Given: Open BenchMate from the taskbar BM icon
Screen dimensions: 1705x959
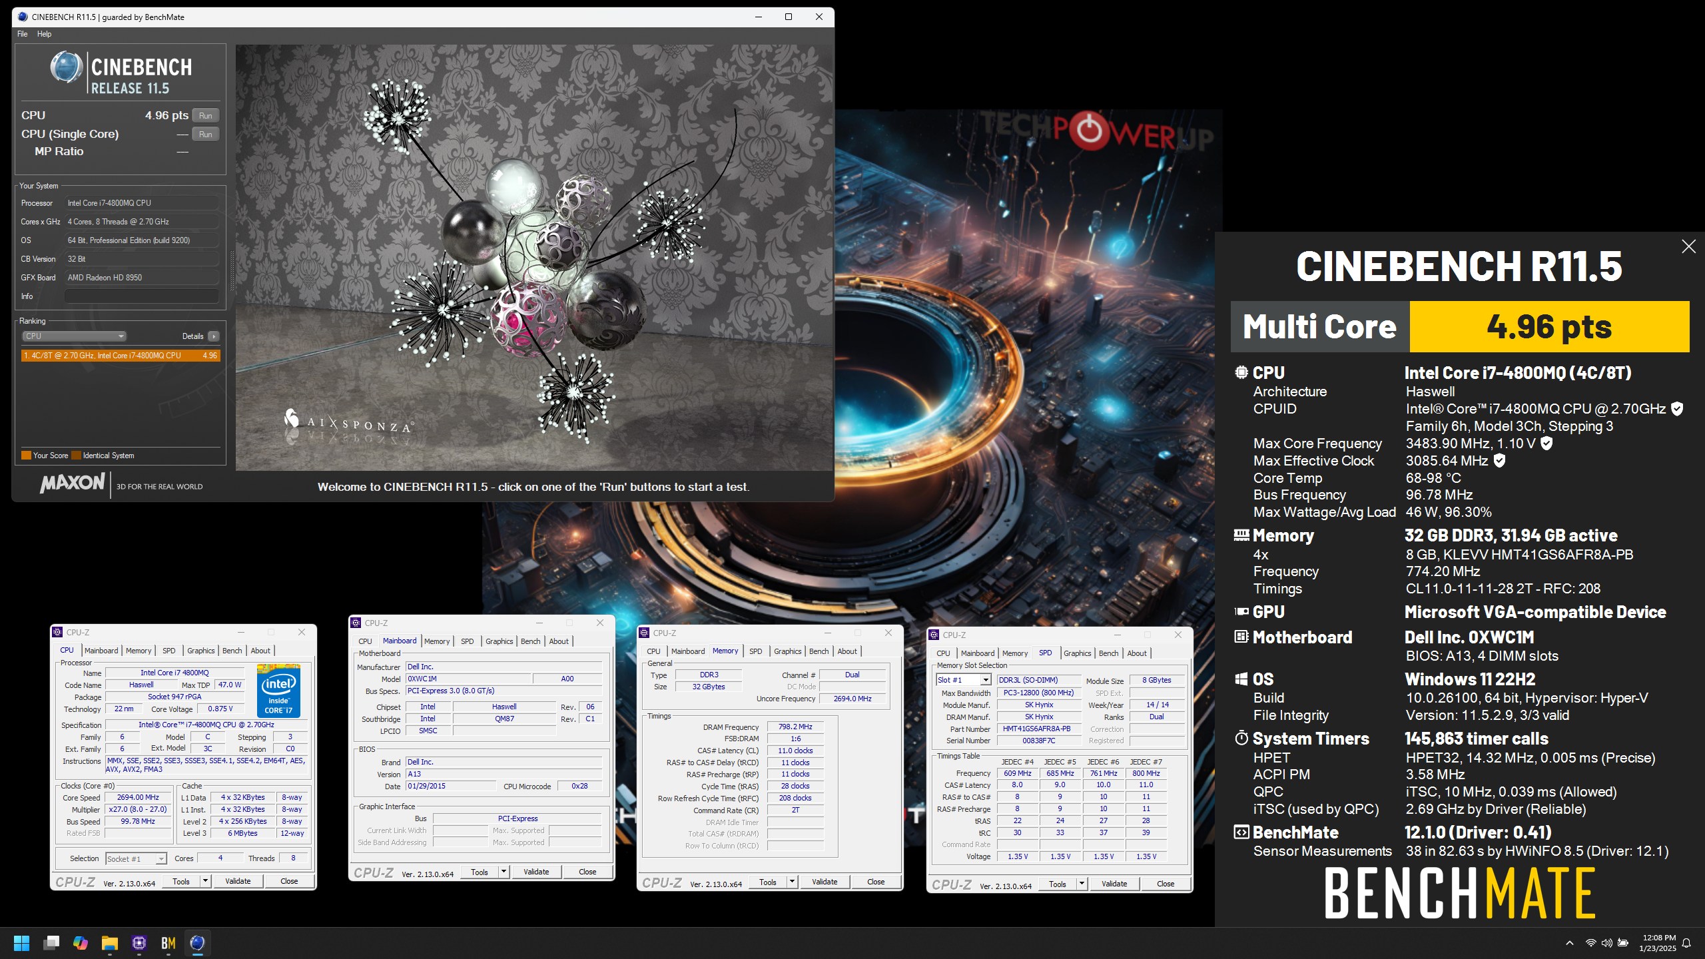Looking at the screenshot, I should tap(169, 943).
